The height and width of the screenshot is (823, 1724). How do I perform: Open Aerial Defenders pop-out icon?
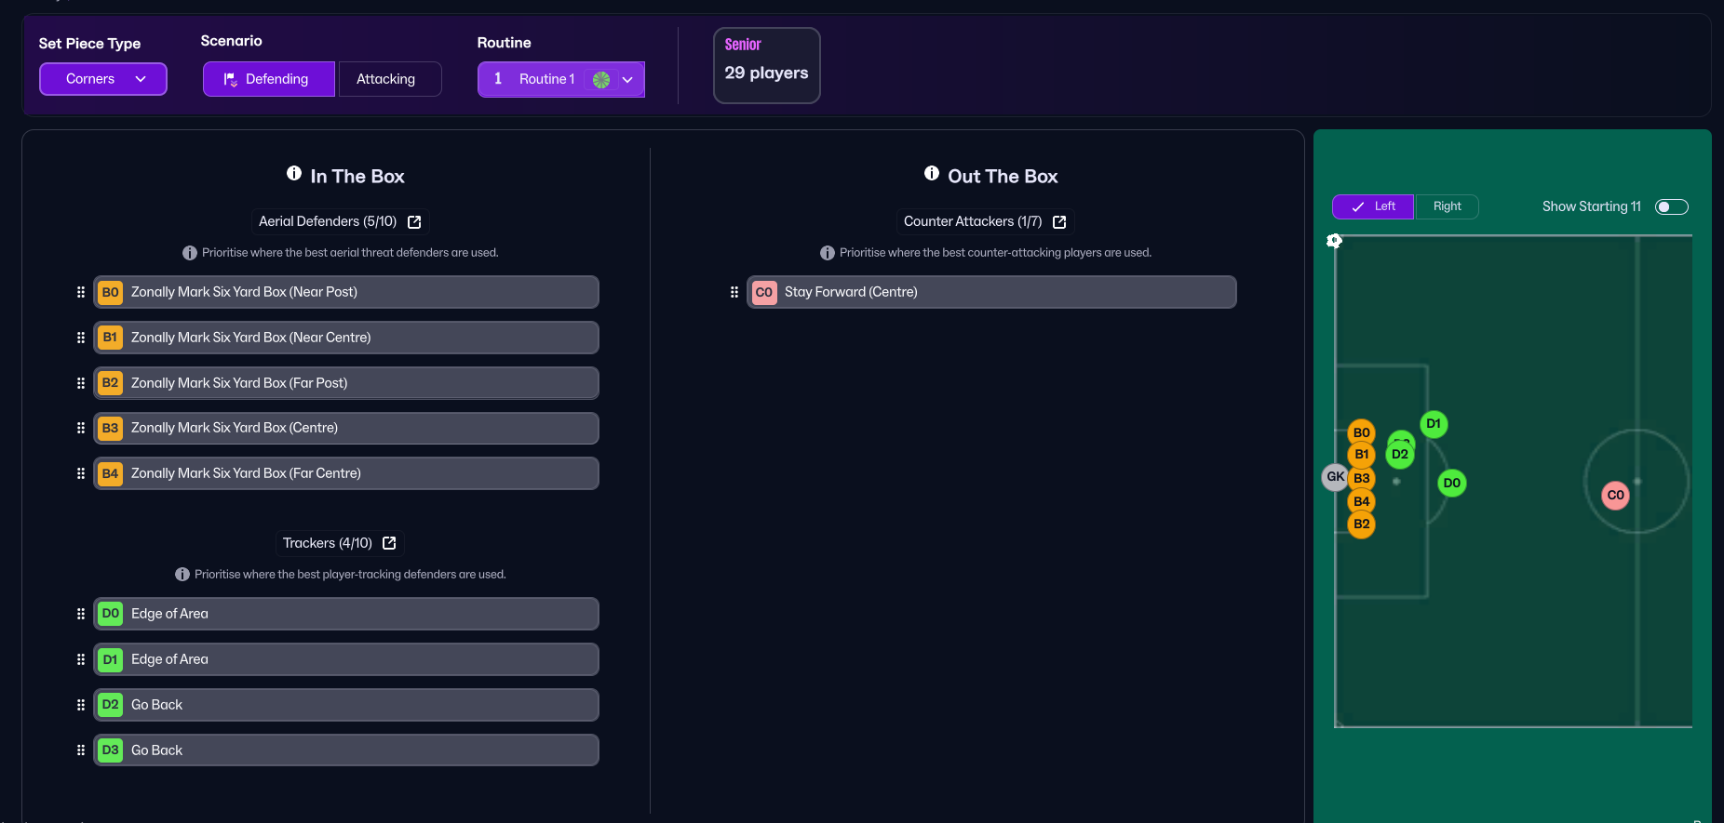click(414, 222)
